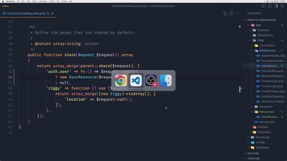The height and width of the screenshot is (161, 287).
Task: Click the 'location' key on line 40
Action: tap(76, 99)
